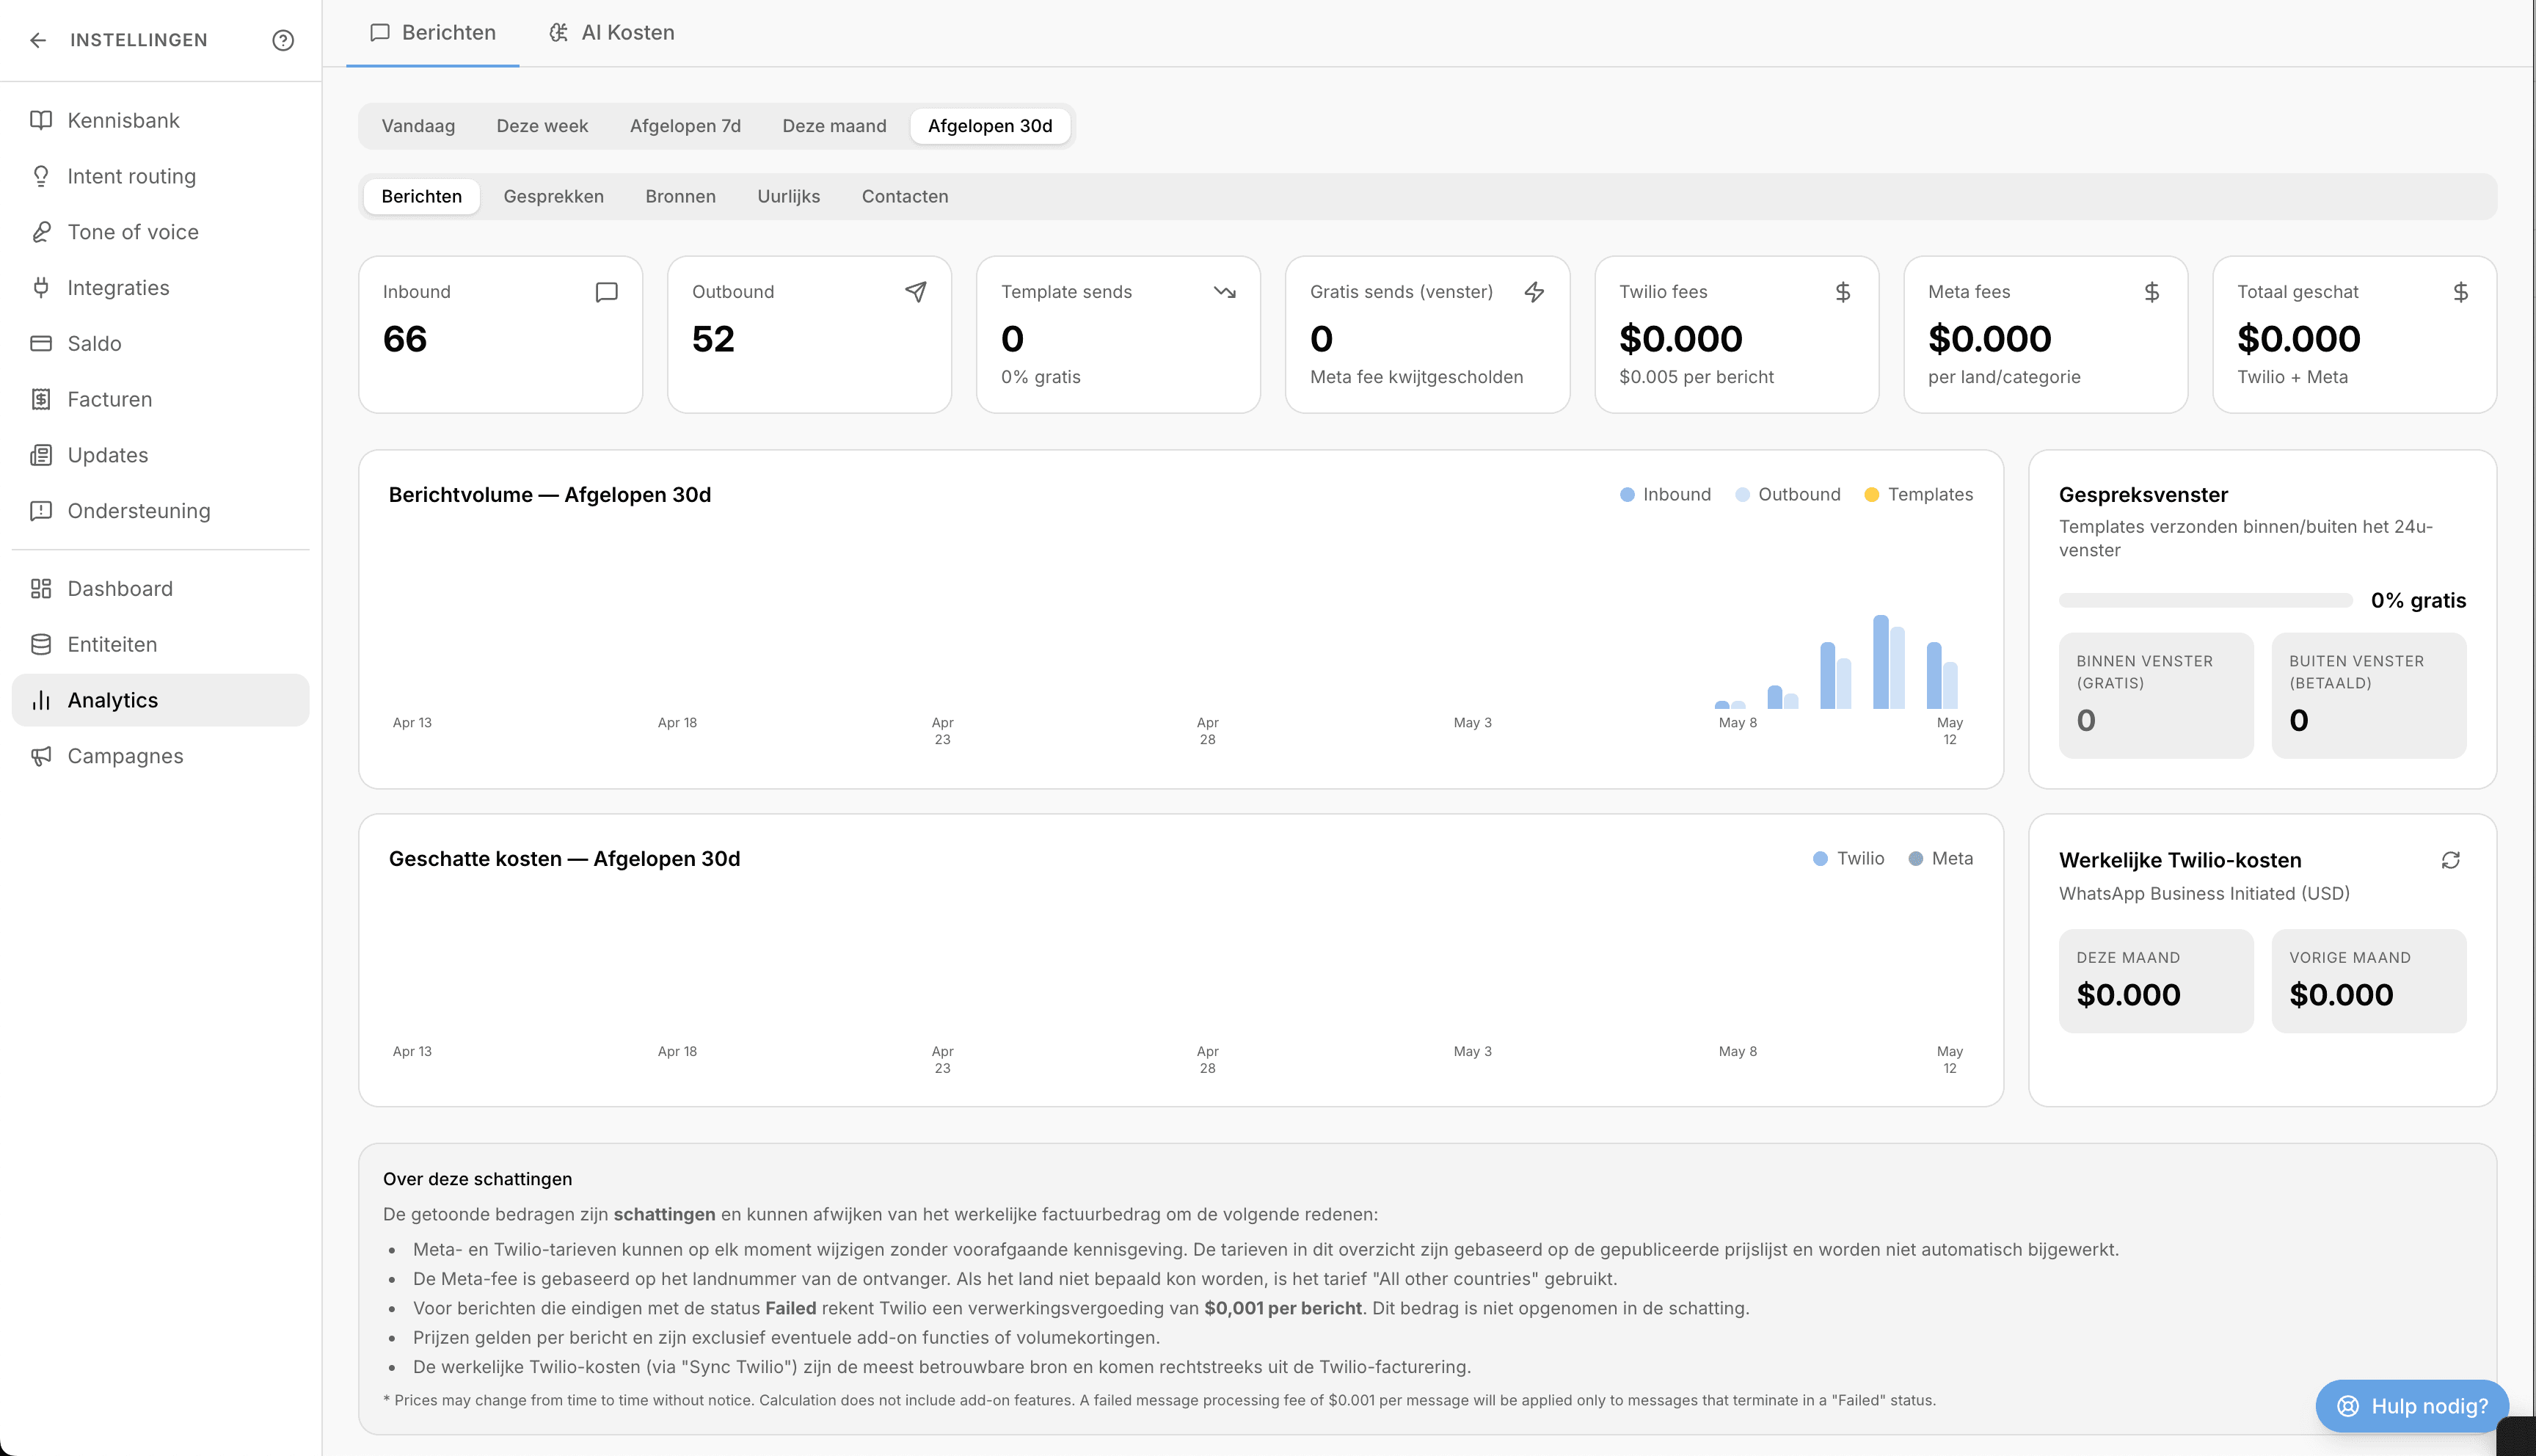Click the Binnen venster (gratis) tile
Image resolution: width=2536 pixels, height=1456 pixels.
coord(2156,695)
